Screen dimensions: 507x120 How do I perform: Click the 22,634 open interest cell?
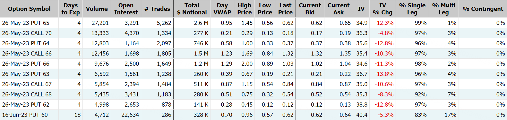[x=130, y=115]
